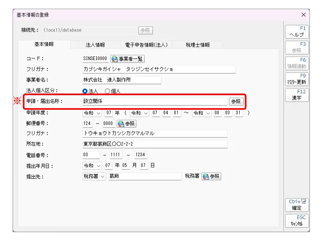
Task: Click 参照 button for 申請・届出名称
Action: coord(236,101)
